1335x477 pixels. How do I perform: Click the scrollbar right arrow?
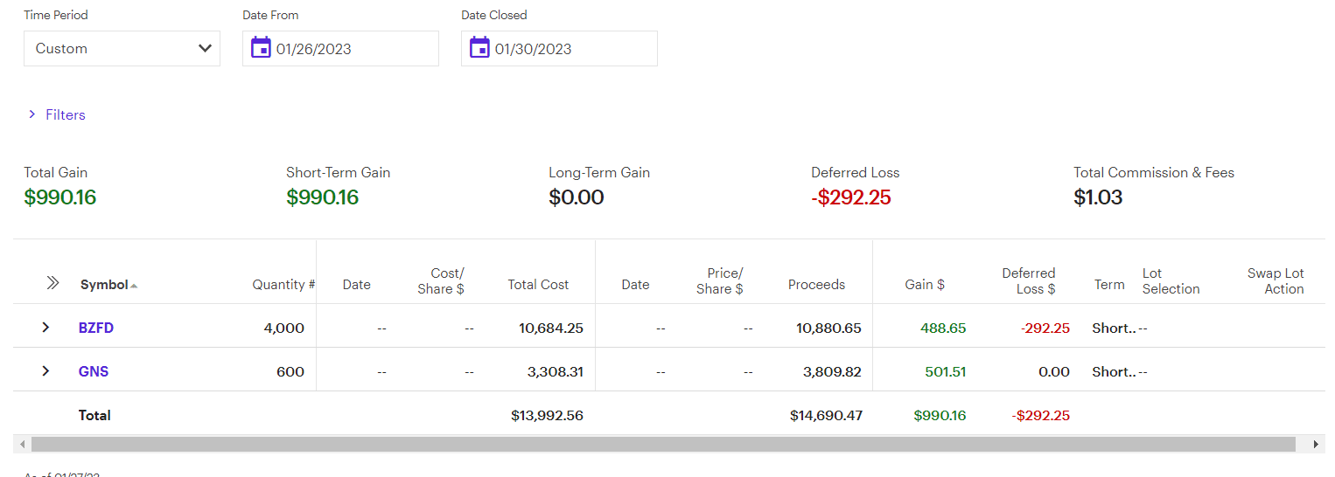point(1316,445)
